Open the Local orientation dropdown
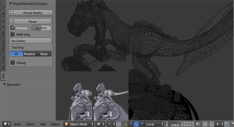Screen dimensions: 234x127 [x=154, y=124]
